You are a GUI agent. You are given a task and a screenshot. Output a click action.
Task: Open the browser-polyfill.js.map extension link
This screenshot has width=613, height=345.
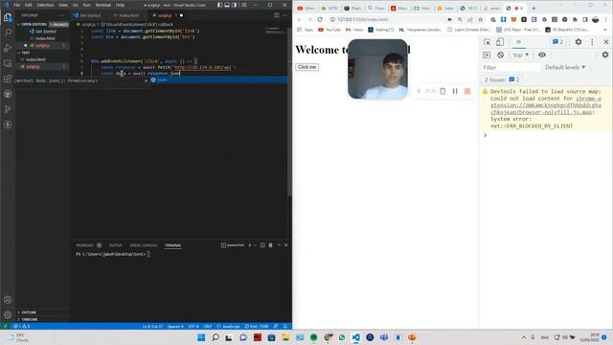click(546, 105)
